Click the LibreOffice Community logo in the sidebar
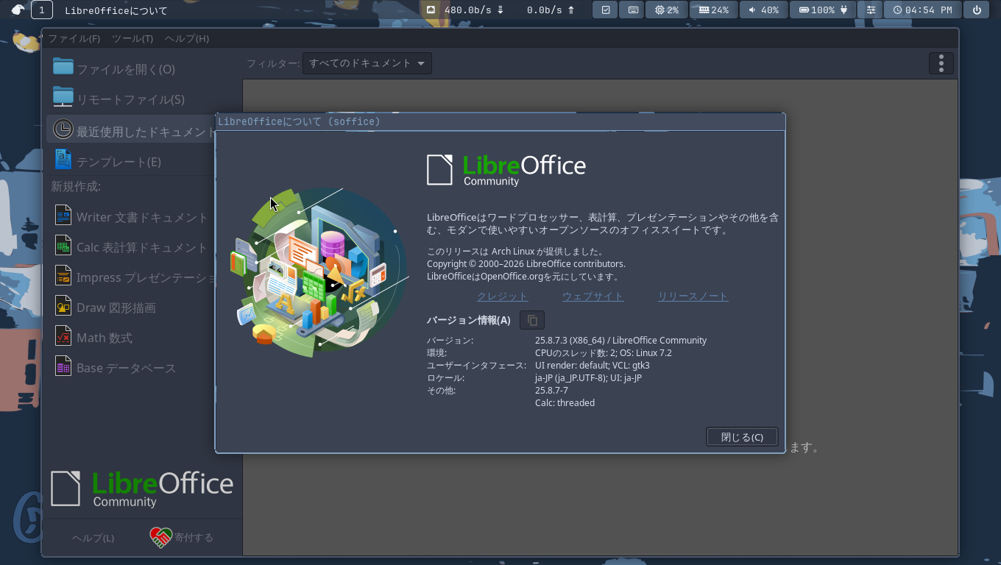The image size is (1001, 565). pos(142,488)
